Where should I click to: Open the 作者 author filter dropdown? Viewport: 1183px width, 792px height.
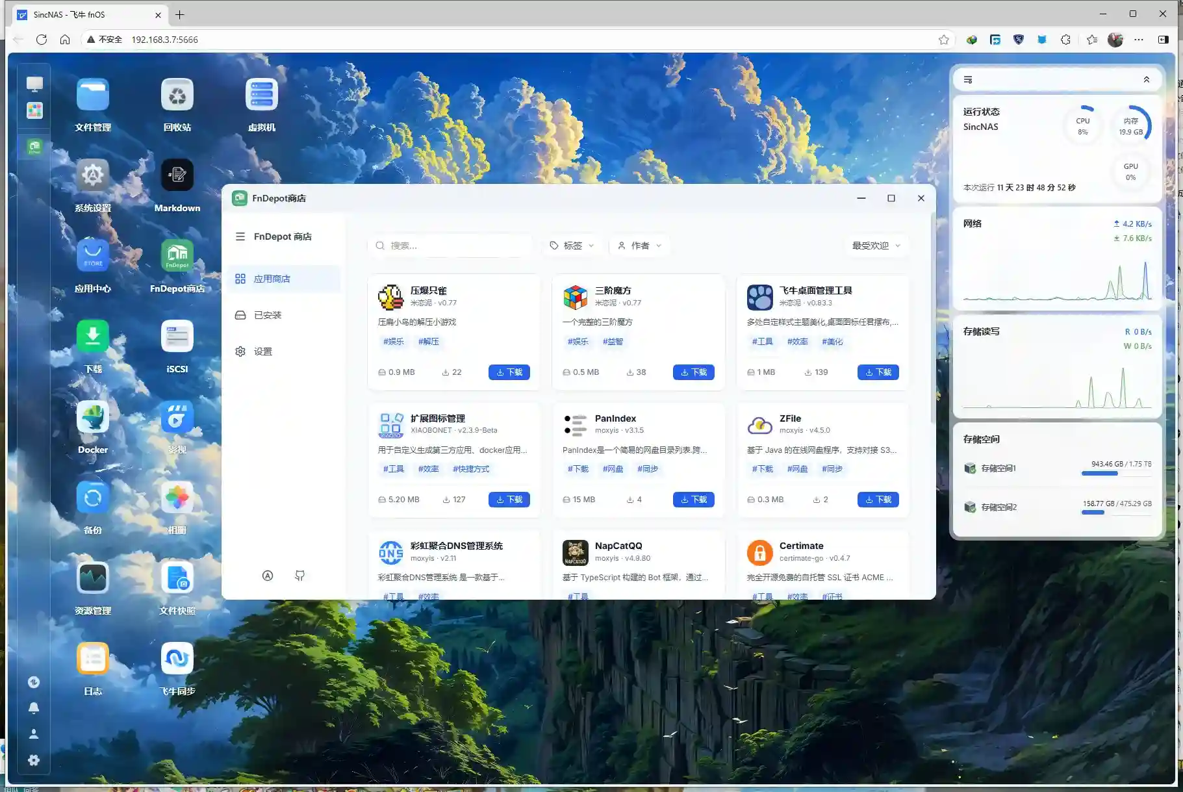(639, 246)
